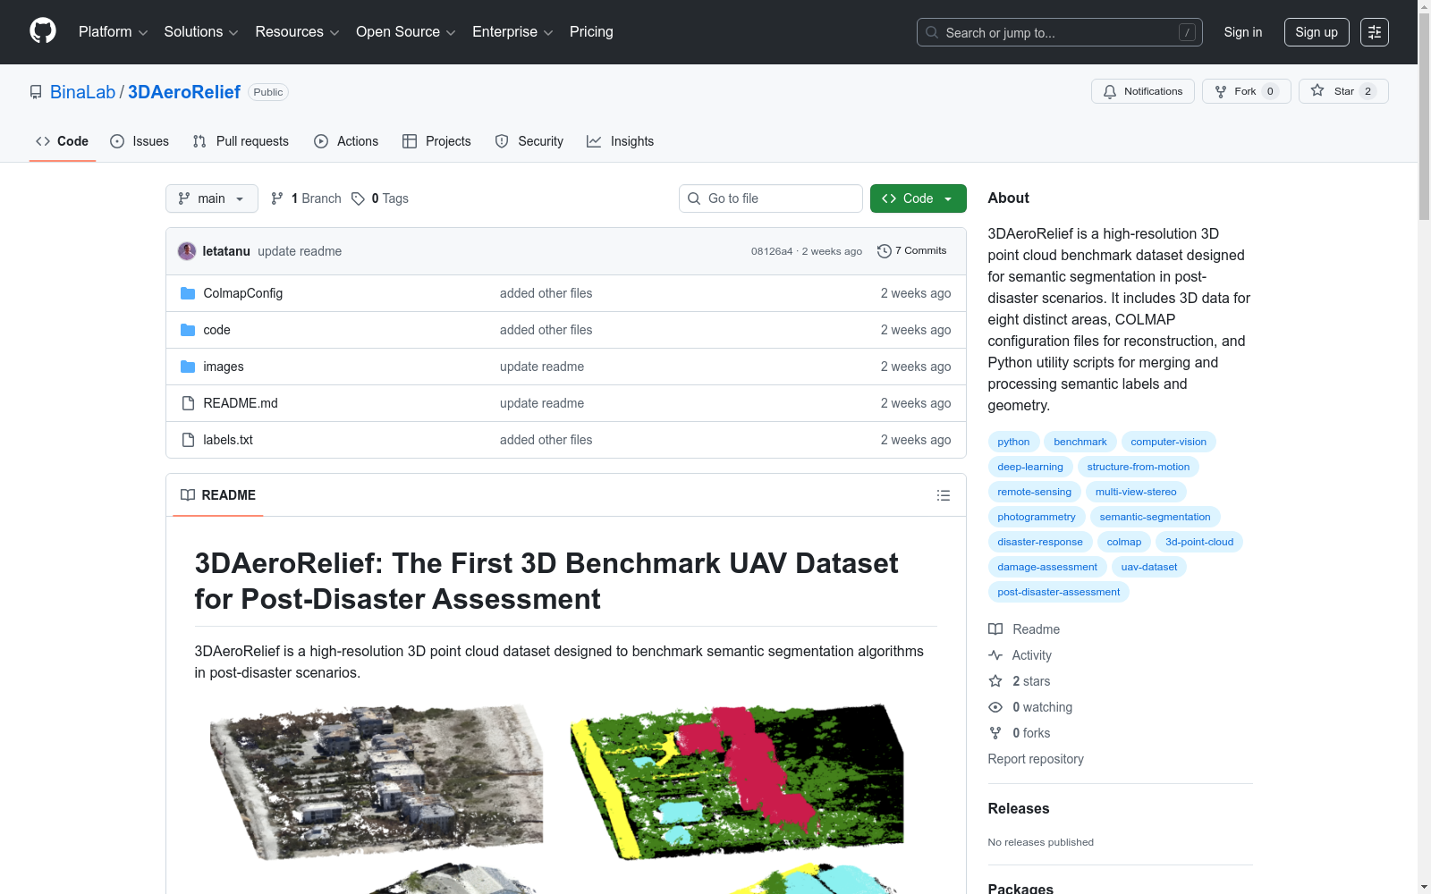Click the eye icon next to watching

pyautogui.click(x=995, y=707)
